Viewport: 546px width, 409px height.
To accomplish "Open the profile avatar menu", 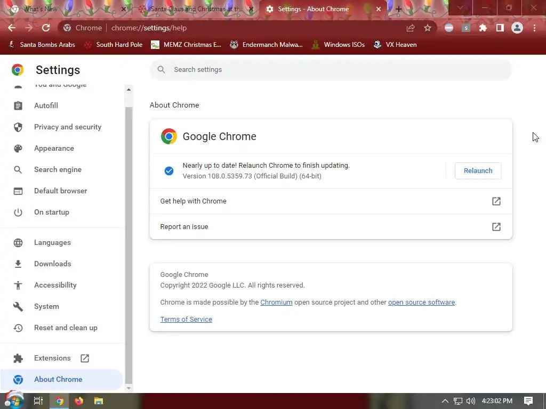I will point(517,28).
